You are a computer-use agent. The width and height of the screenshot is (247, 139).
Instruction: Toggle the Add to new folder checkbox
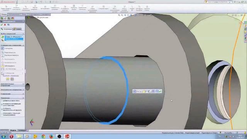[x=2, y=100]
